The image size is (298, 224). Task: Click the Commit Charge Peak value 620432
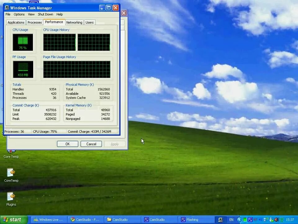coord(51,119)
